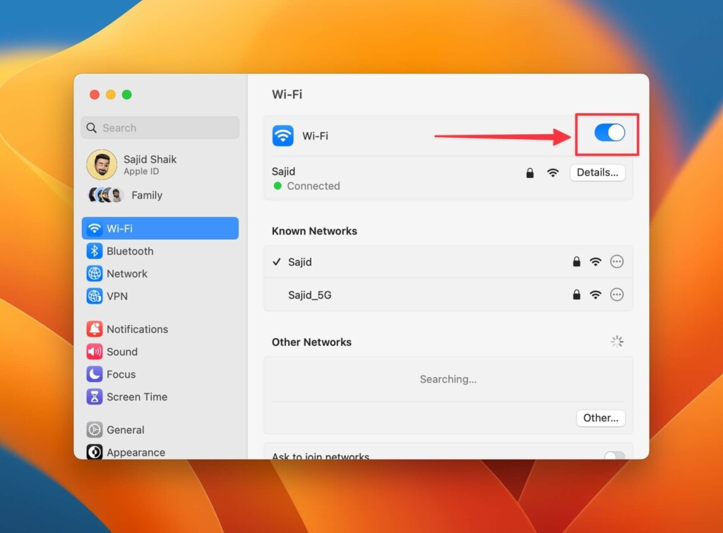Open more options for Sajid known network

click(x=616, y=262)
